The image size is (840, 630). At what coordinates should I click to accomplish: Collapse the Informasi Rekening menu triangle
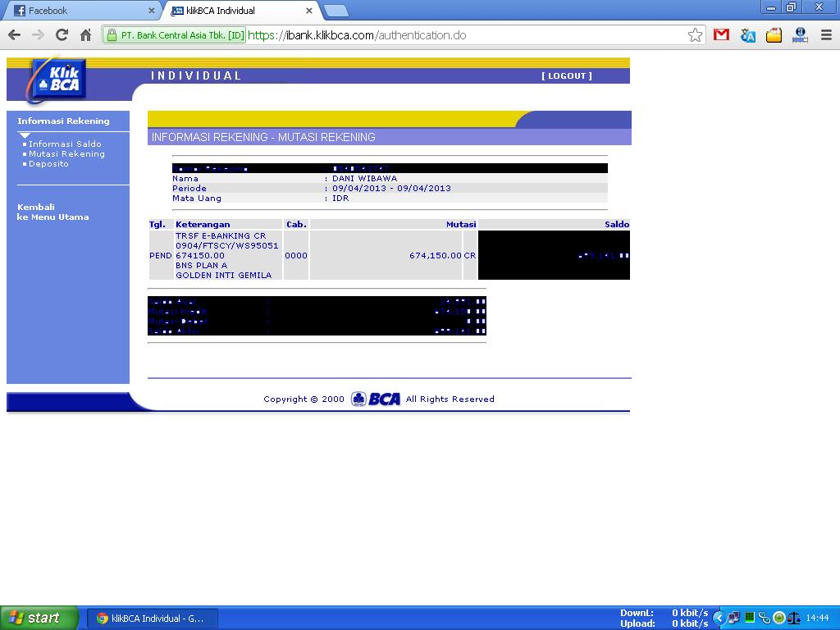25,135
